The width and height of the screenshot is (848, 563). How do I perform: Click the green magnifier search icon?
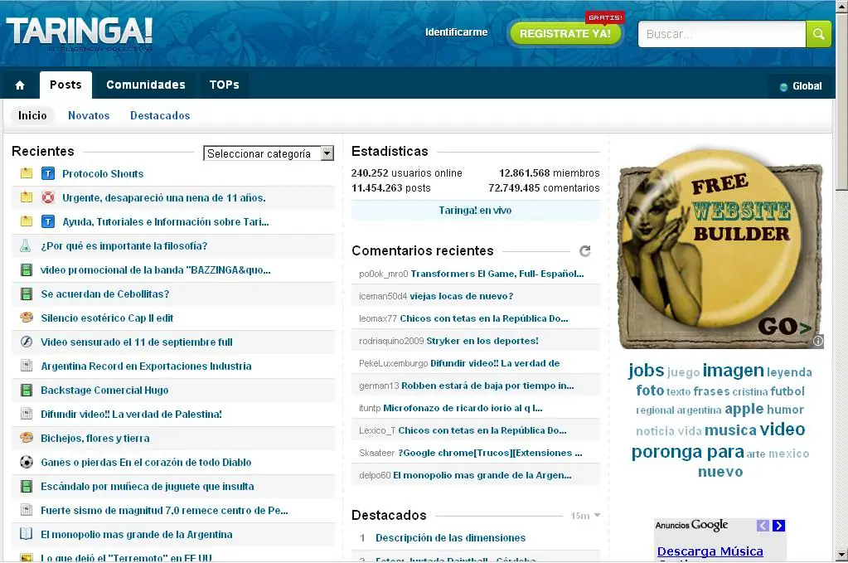click(x=820, y=33)
